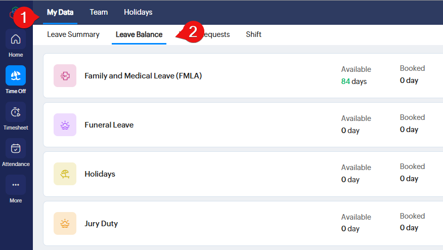The height and width of the screenshot is (250, 443).
Task: Select the Time Off sidebar icon
Action: point(16,76)
